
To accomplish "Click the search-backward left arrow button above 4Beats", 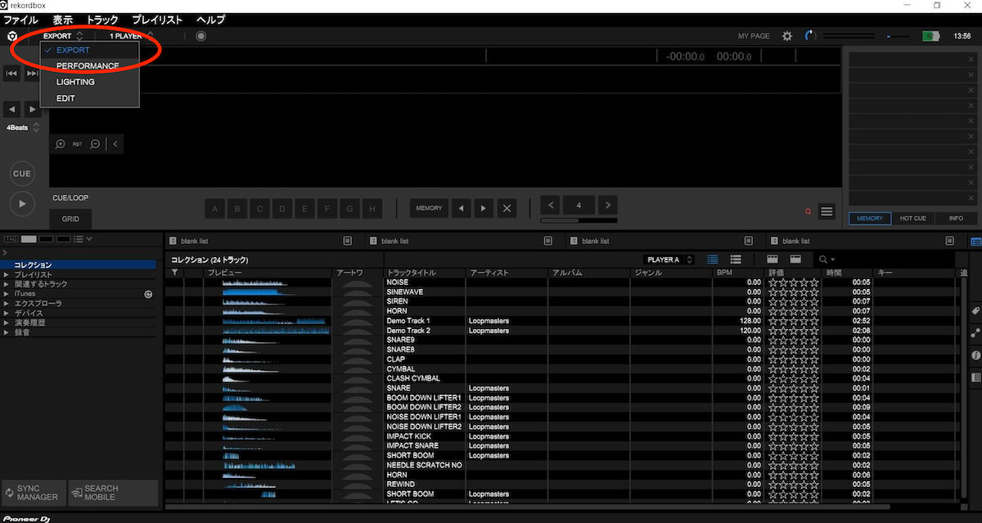I will click(12, 109).
